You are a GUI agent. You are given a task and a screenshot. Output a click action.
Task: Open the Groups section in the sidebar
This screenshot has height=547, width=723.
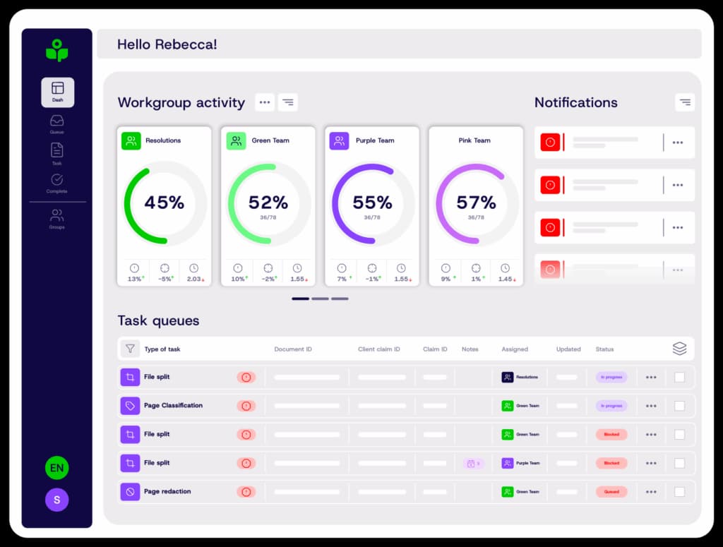pyautogui.click(x=56, y=219)
